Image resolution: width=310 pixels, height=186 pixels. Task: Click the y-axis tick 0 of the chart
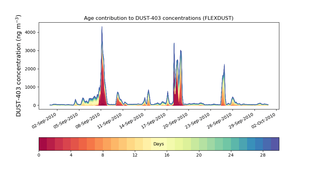(x=35, y=105)
